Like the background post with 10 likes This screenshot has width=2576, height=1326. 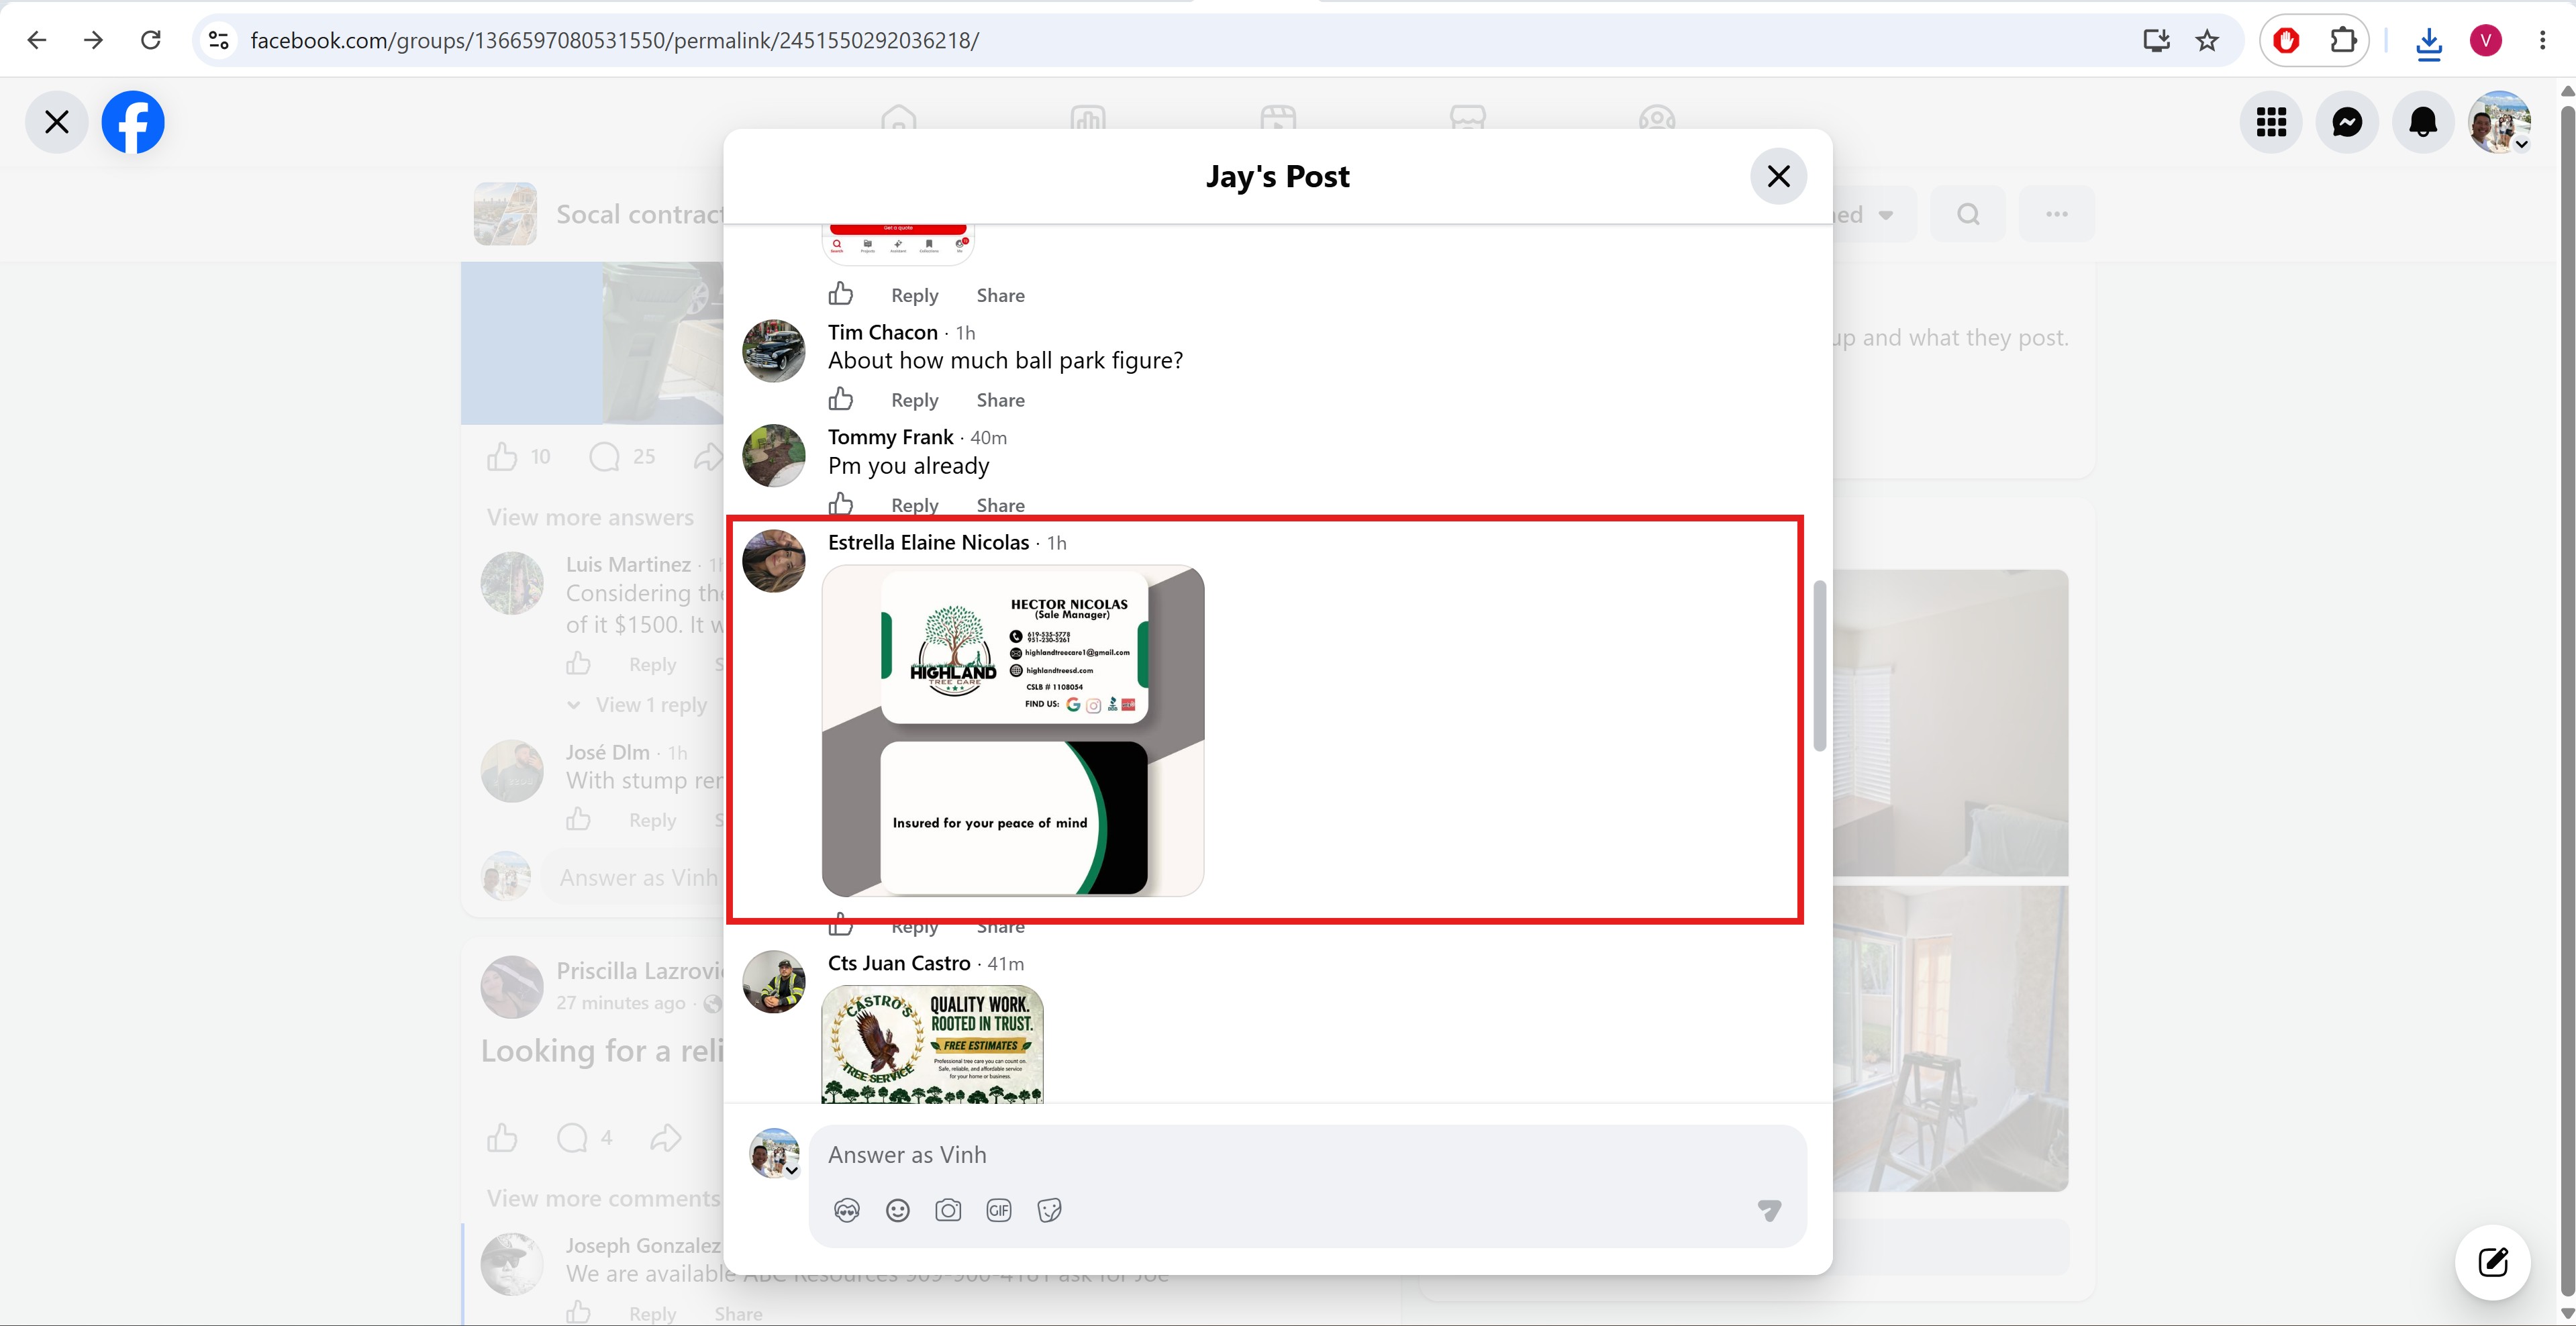tap(502, 457)
